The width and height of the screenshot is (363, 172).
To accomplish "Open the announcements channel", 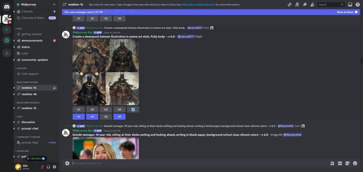I will 32,41.
